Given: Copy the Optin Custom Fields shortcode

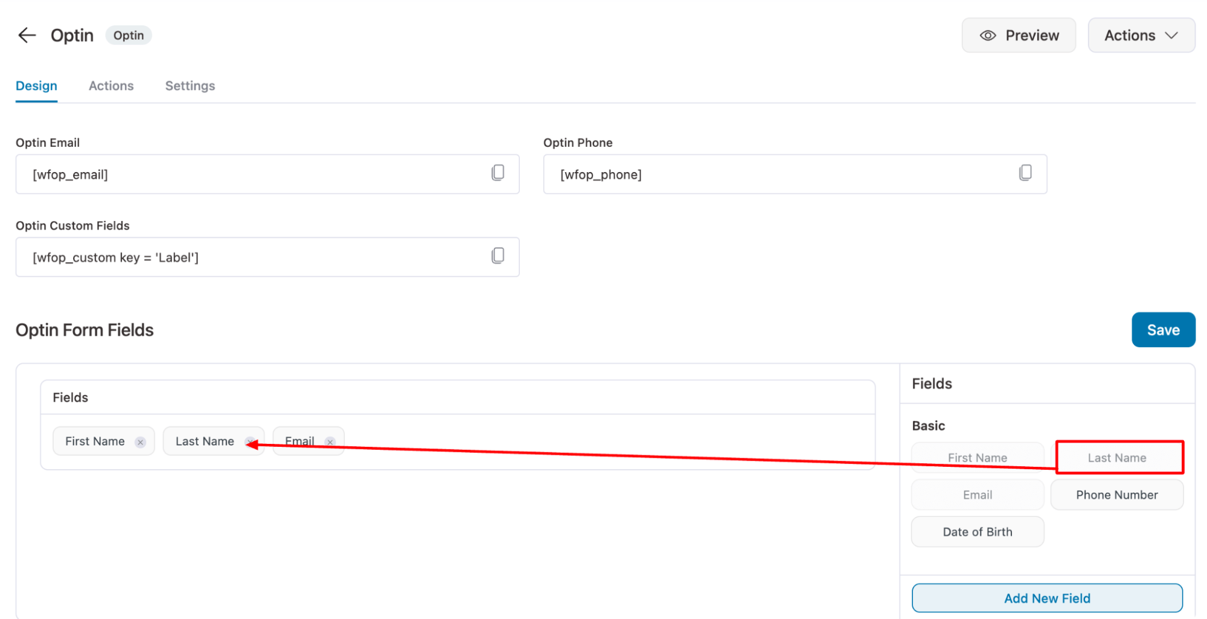Looking at the screenshot, I should (x=497, y=257).
